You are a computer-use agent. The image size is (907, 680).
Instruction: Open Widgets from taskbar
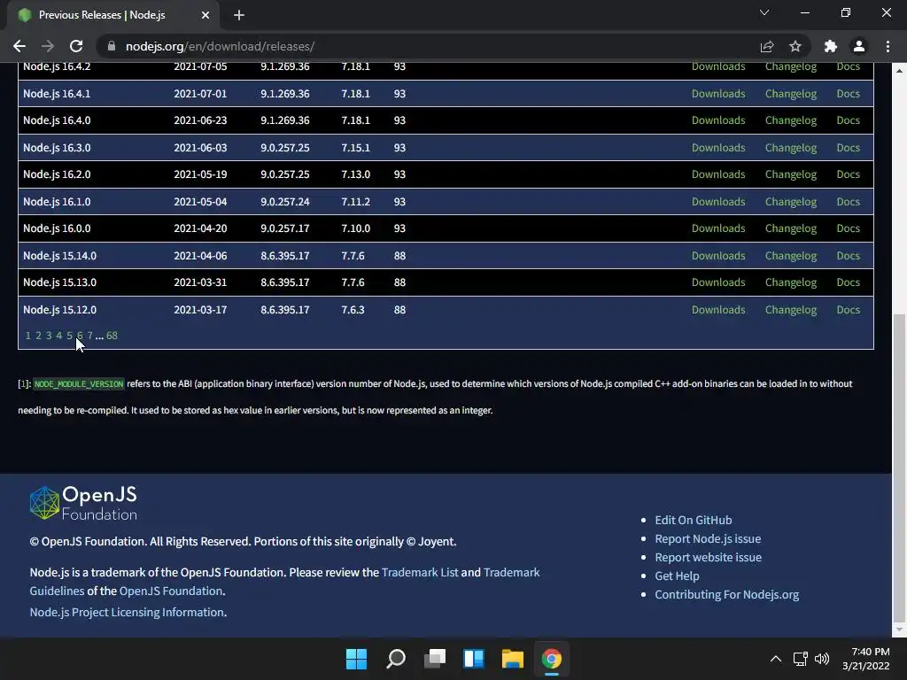pyautogui.click(x=474, y=659)
